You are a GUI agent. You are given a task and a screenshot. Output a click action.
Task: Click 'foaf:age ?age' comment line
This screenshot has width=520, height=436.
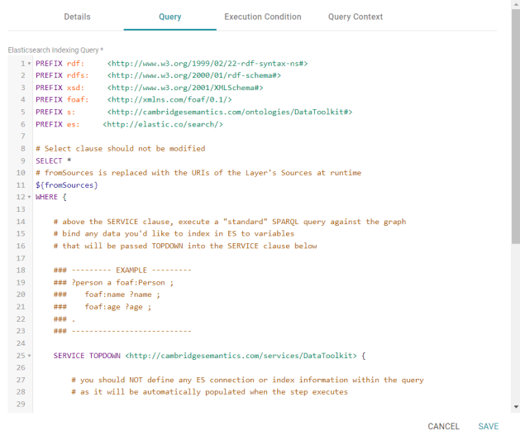(x=103, y=307)
